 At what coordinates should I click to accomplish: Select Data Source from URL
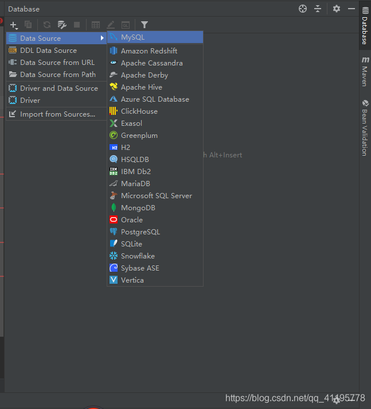point(56,63)
